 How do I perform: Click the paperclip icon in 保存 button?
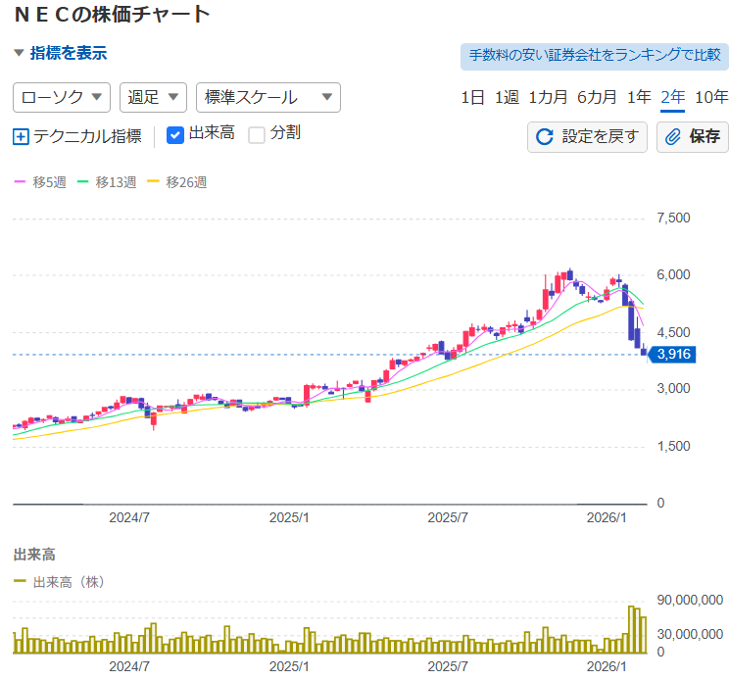pos(673,136)
